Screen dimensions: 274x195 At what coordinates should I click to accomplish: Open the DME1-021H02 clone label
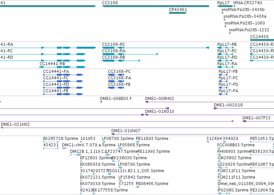click(15, 124)
